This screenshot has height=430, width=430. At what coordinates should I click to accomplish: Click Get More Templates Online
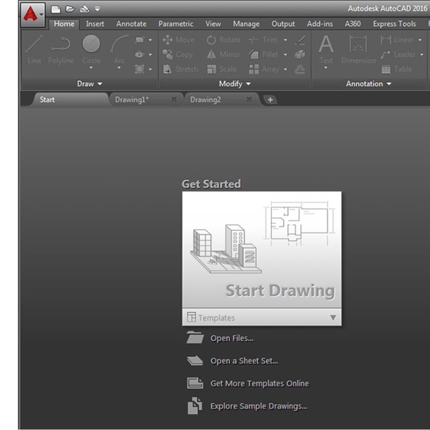tap(259, 383)
